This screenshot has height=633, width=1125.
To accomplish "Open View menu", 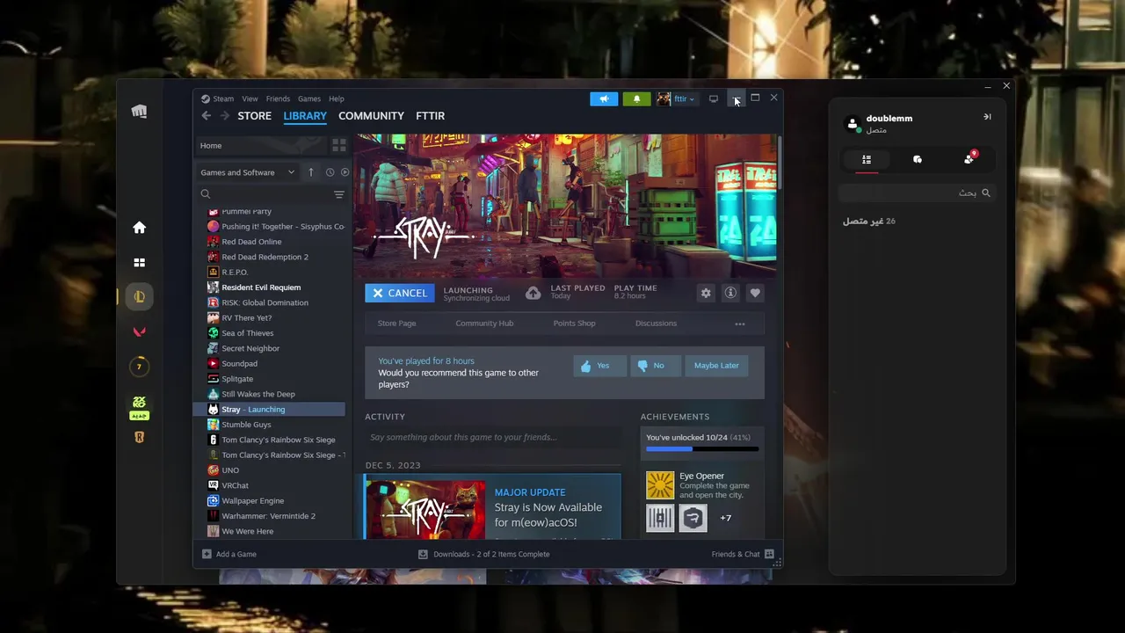I will 250,98.
